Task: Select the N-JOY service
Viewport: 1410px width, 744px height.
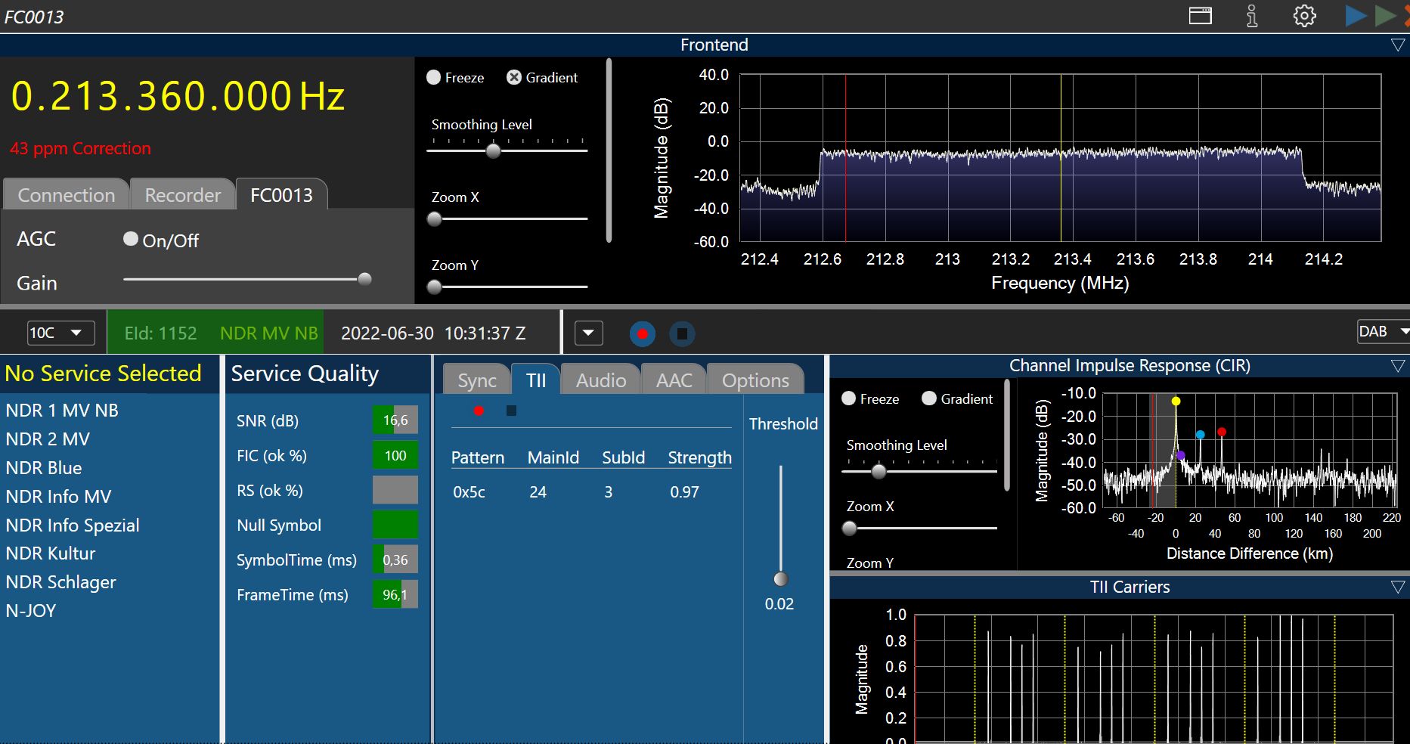Action: pyautogui.click(x=31, y=611)
